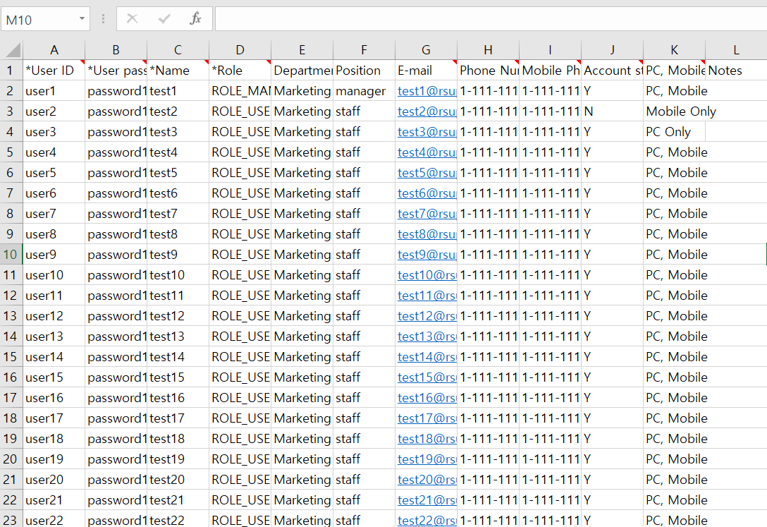This screenshot has height=527, width=767.
Task: Select column L header
Action: click(x=736, y=50)
